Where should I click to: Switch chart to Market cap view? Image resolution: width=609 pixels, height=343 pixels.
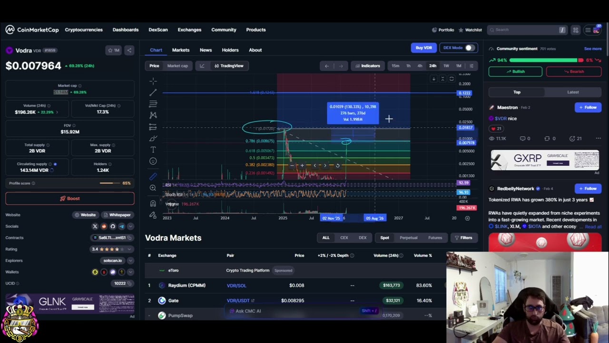177,66
